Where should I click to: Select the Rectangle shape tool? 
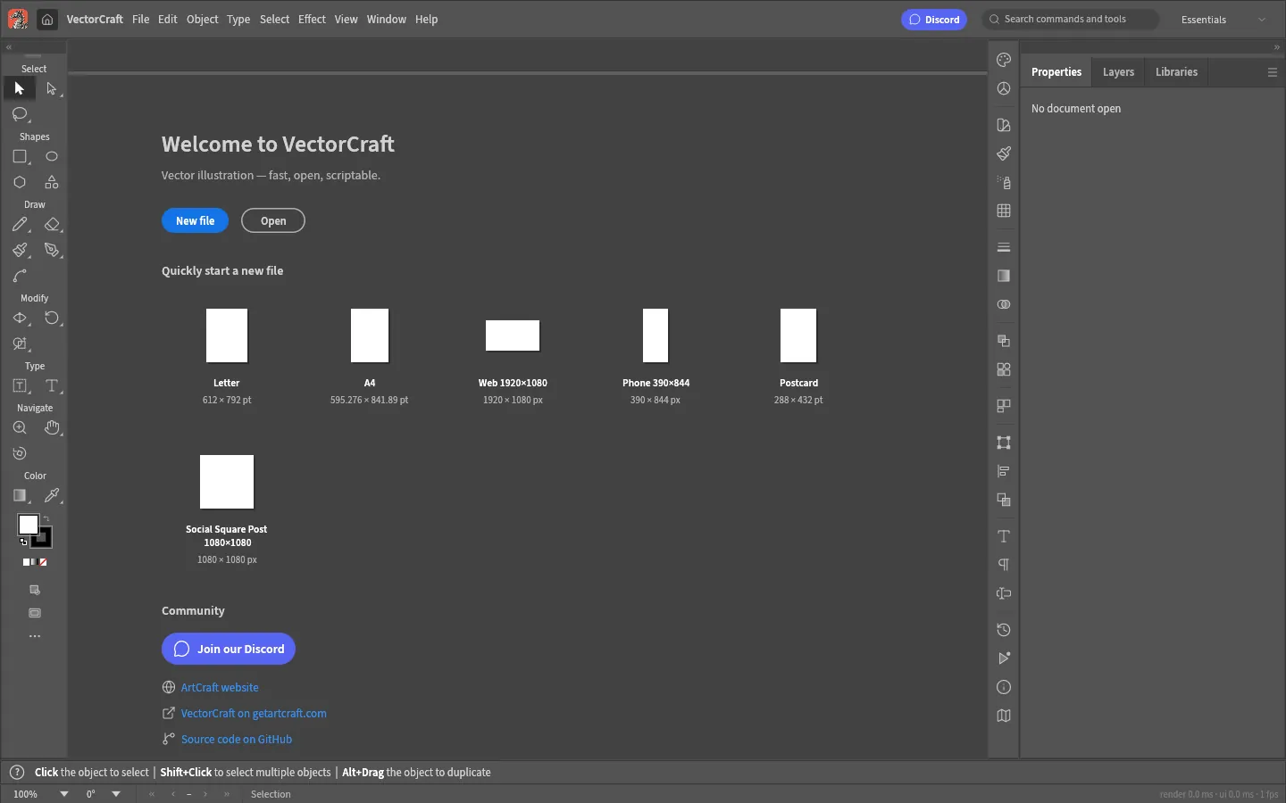[x=20, y=156]
